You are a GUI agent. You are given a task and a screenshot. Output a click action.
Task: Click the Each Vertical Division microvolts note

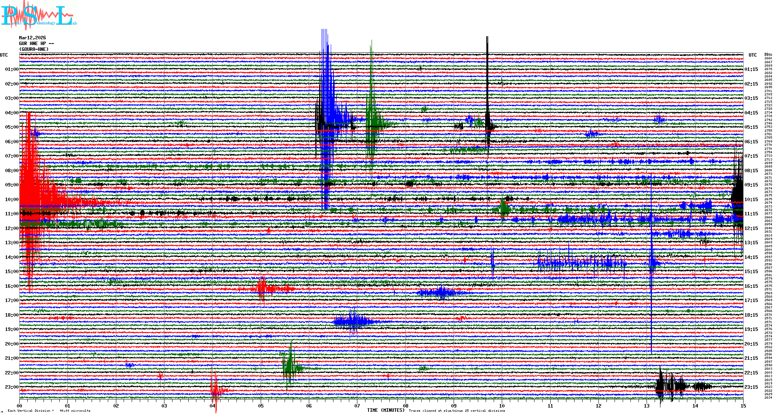[x=49, y=411]
